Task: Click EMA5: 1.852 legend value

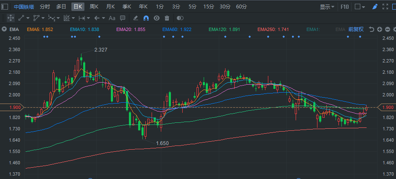Action: tap(40, 29)
